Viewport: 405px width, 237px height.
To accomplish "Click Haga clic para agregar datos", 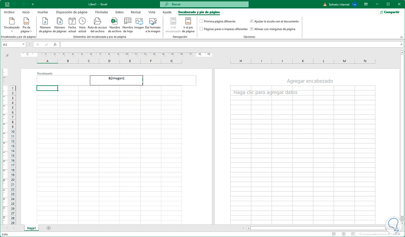I will [266, 92].
